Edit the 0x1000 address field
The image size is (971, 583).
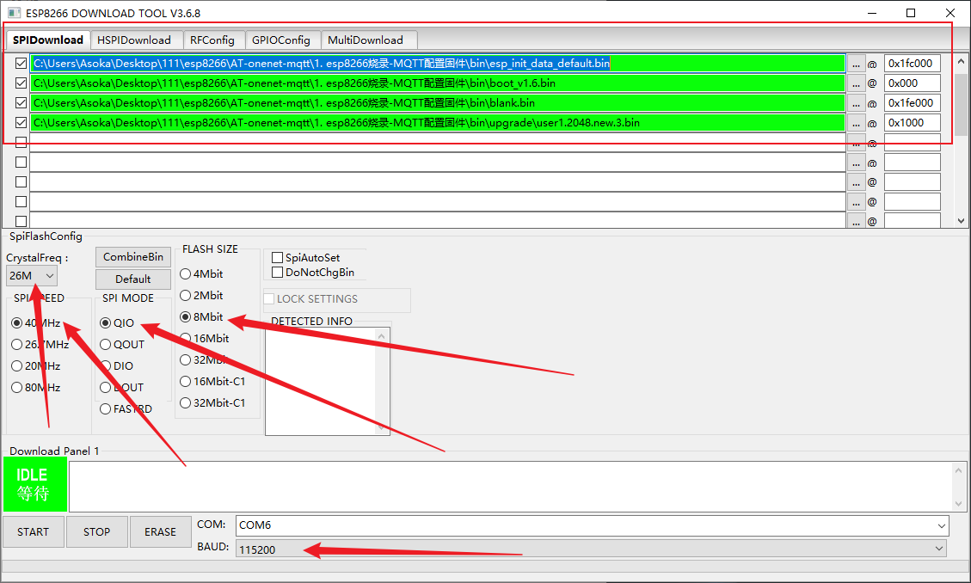click(x=913, y=123)
